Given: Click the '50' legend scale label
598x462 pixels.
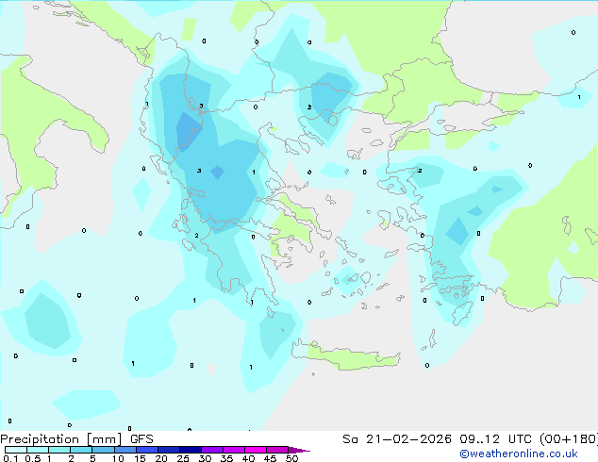Looking at the screenshot, I should point(291,458).
